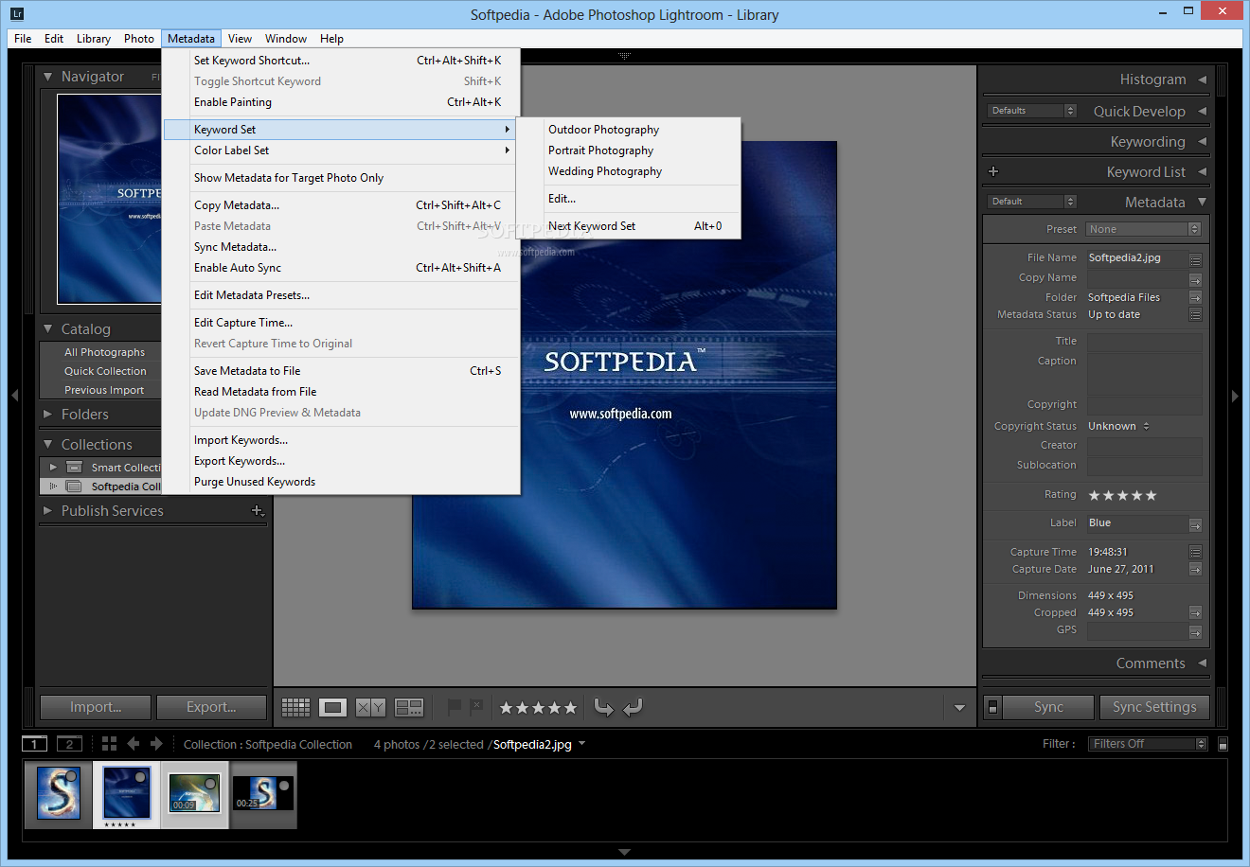Toggle filter switch at filmstrip right
The image size is (1250, 867).
pyautogui.click(x=1223, y=744)
